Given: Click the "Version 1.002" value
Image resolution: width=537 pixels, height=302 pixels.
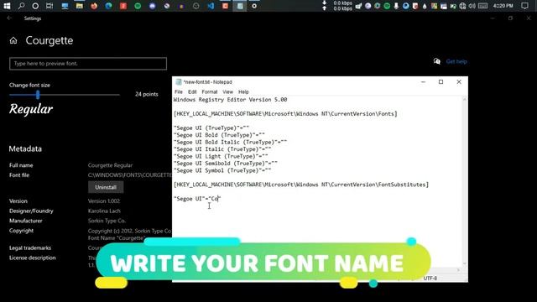Looking at the screenshot, I should coord(104,201).
